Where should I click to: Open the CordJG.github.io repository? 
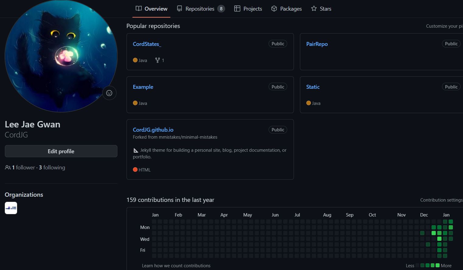click(153, 130)
